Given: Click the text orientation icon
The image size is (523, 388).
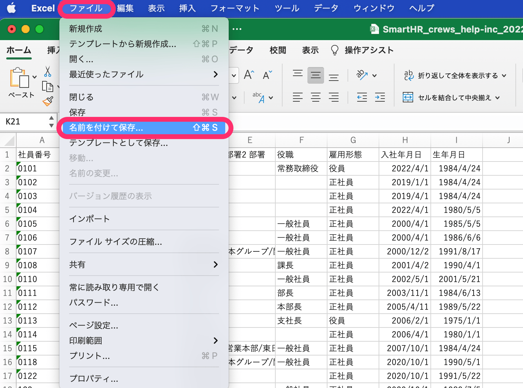Looking at the screenshot, I should point(362,75).
